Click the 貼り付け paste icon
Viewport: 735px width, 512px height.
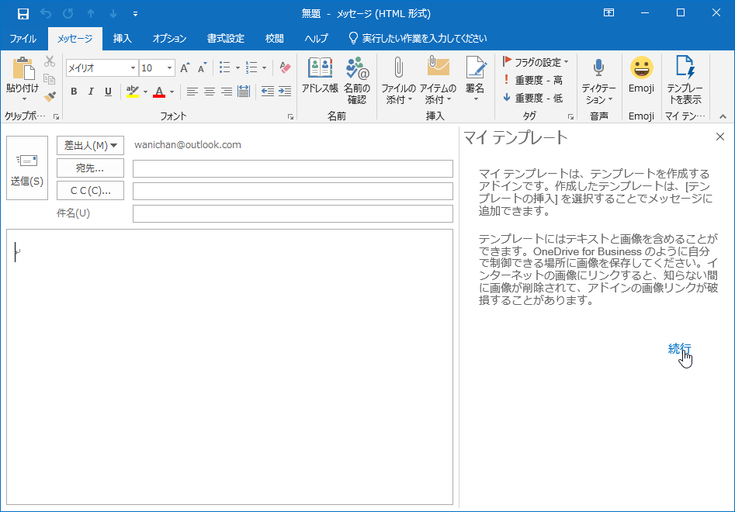pyautogui.click(x=23, y=68)
